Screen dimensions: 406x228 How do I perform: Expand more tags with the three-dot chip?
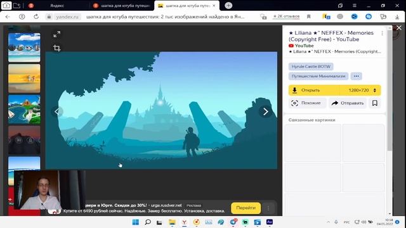click(x=357, y=76)
